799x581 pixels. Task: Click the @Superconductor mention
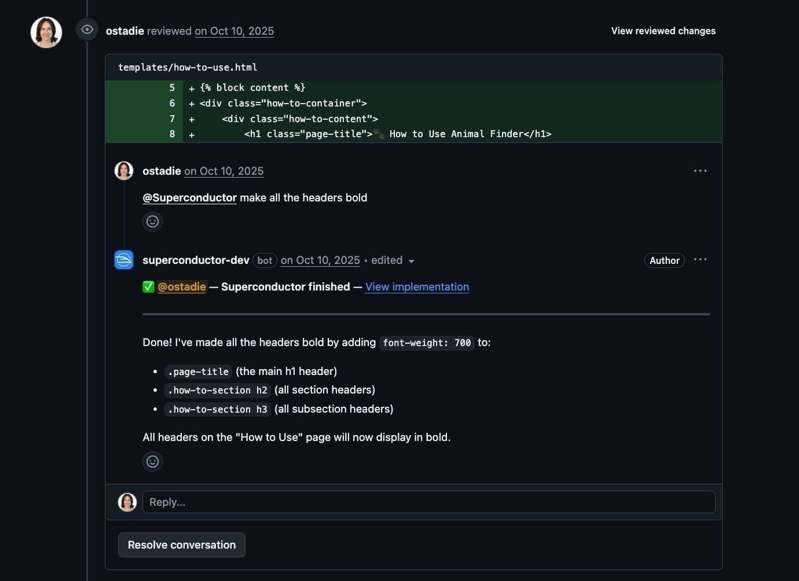tap(189, 197)
